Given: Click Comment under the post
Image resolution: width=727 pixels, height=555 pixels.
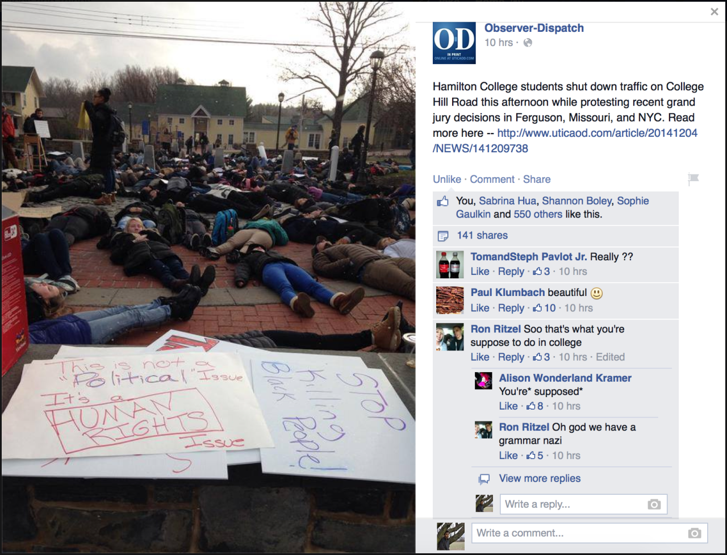Looking at the screenshot, I should [492, 180].
